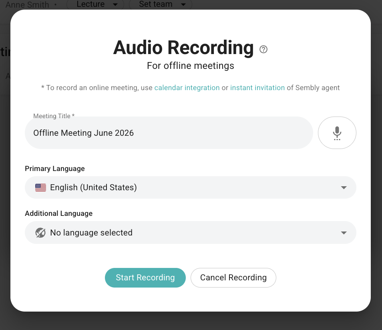Screen dimensions: 382x330
Task: Click the Cancel Recording button
Action: coord(233,278)
